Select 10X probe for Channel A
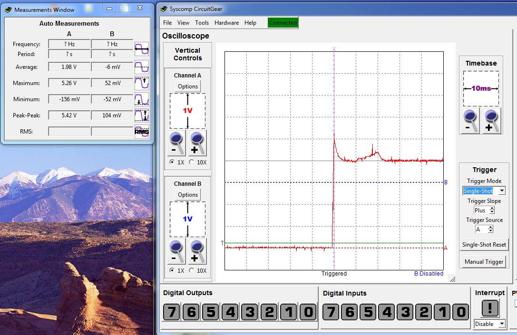This screenshot has height=335, width=517. (x=192, y=163)
